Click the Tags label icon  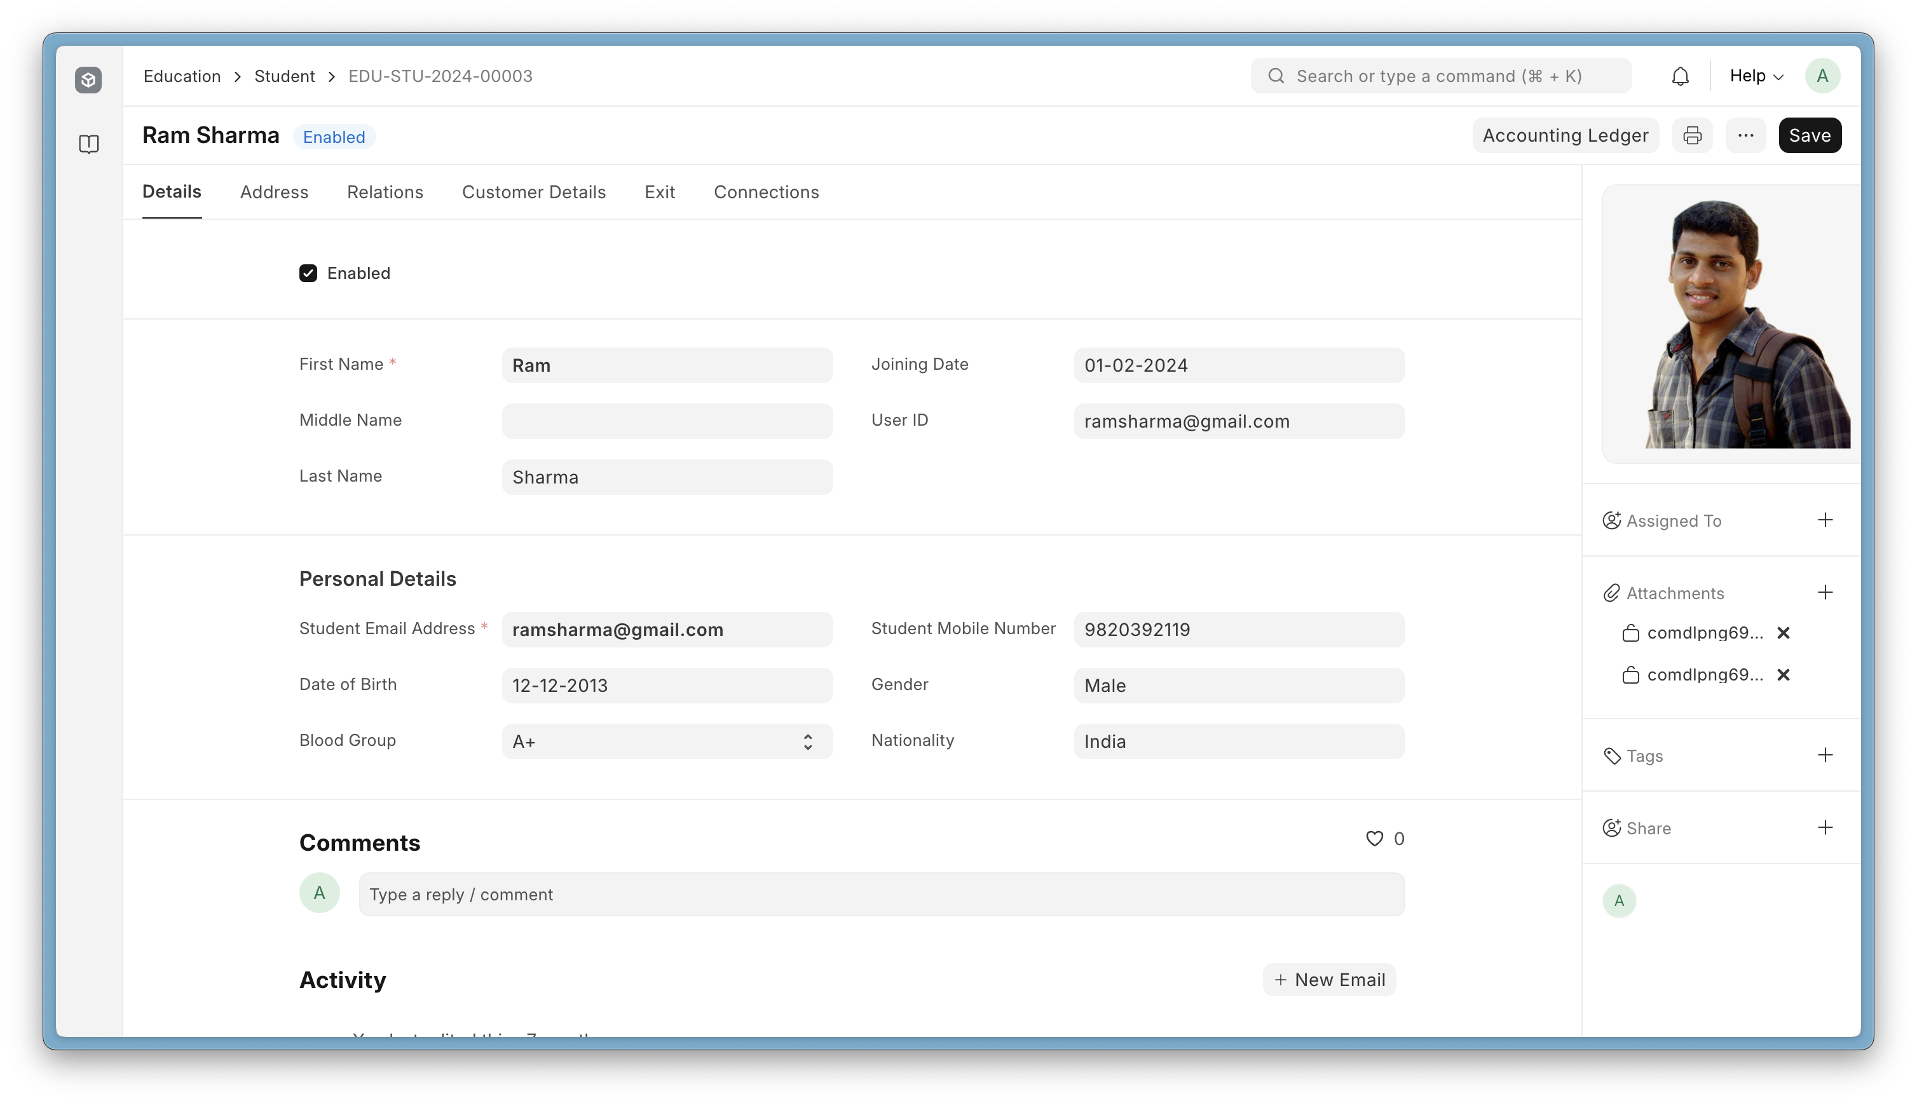click(1612, 756)
